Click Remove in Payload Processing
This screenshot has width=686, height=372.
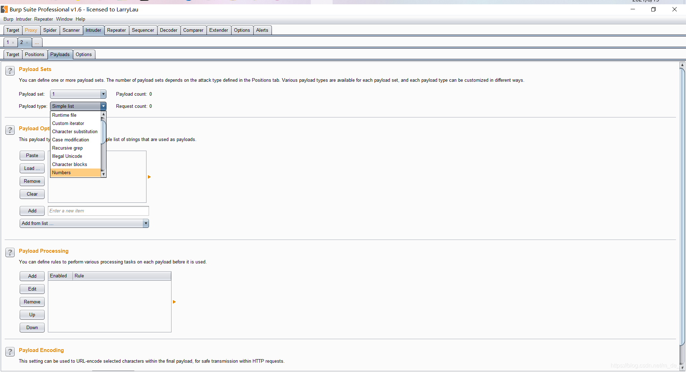click(x=32, y=302)
